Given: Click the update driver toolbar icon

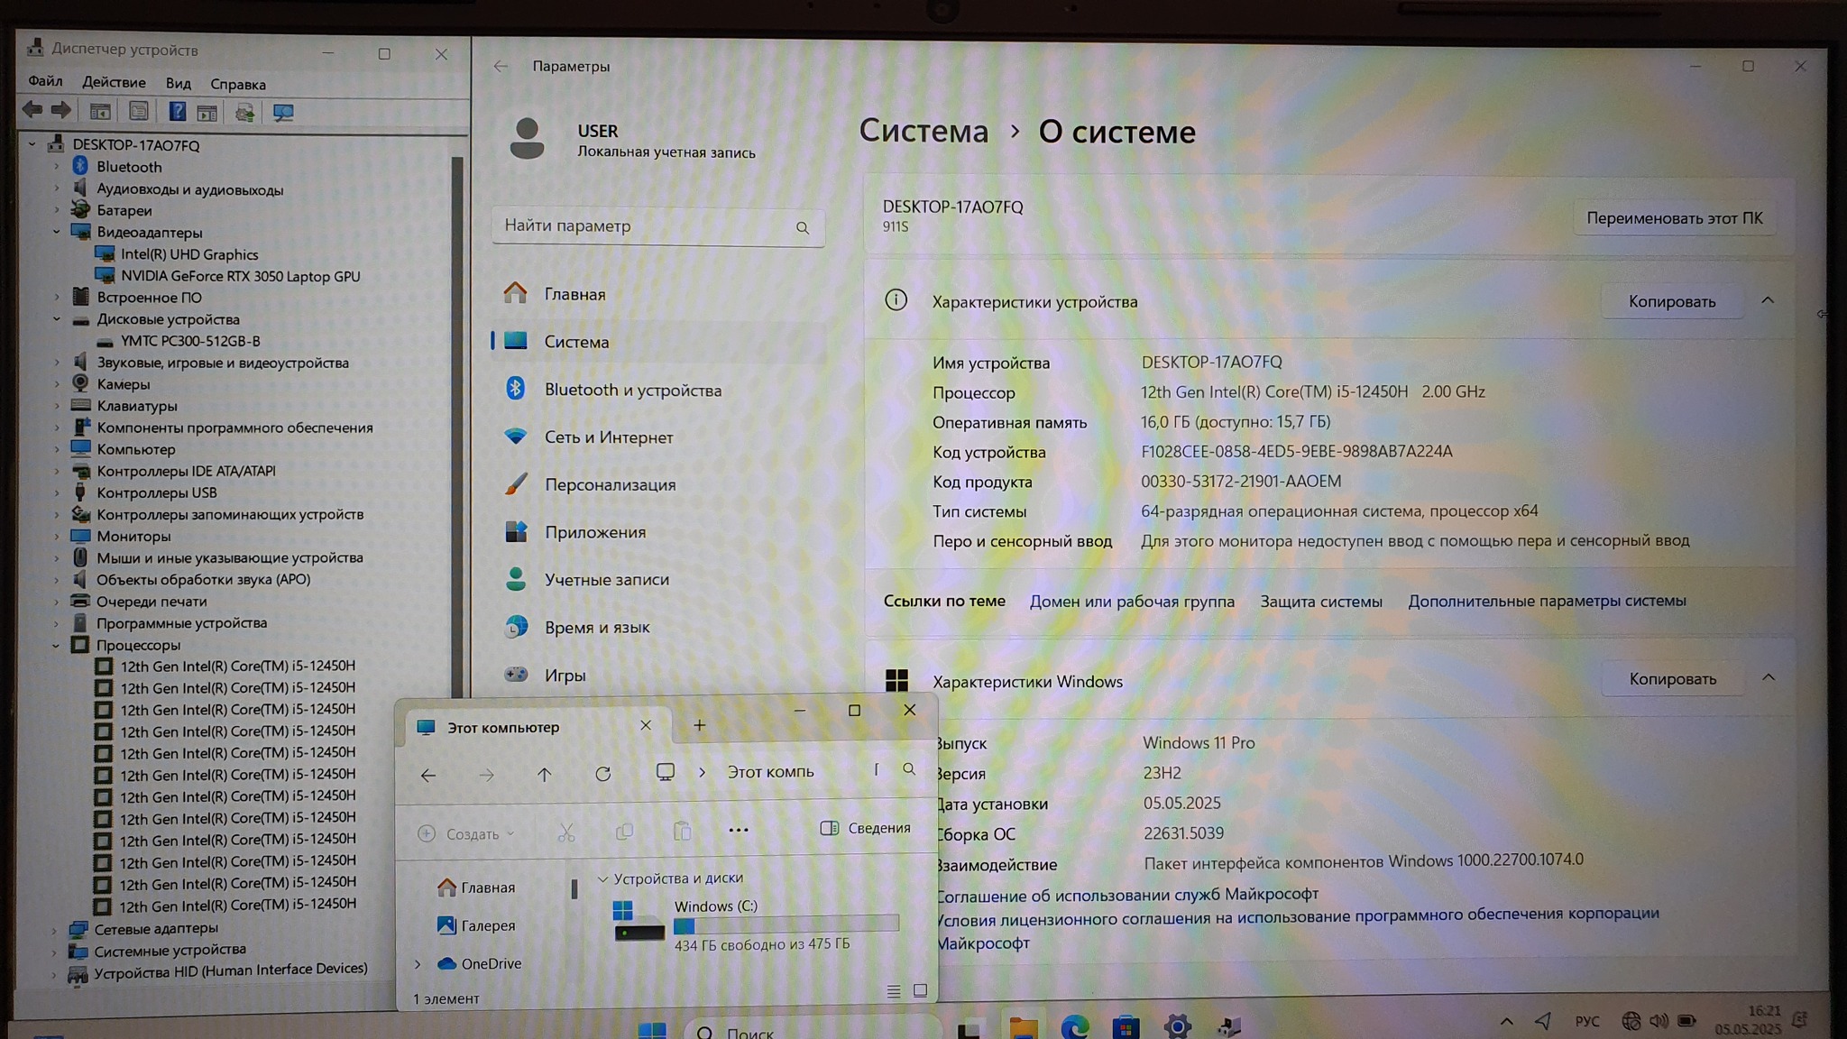Looking at the screenshot, I should (x=244, y=112).
